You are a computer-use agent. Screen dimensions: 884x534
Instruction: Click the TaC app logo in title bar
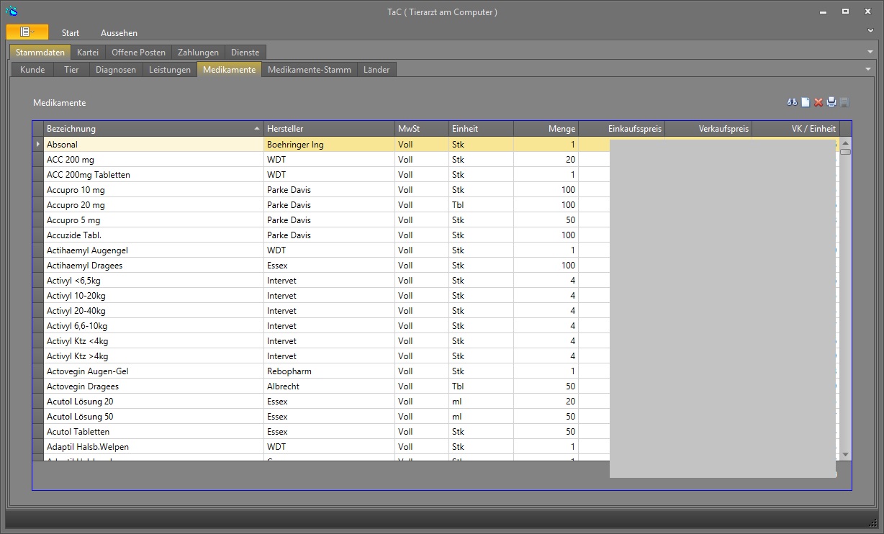pyautogui.click(x=12, y=11)
